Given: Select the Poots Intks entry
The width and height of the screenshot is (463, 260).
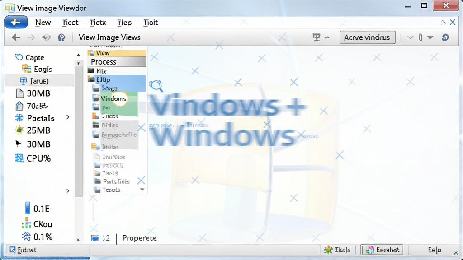Looking at the screenshot, I should click(115, 181).
